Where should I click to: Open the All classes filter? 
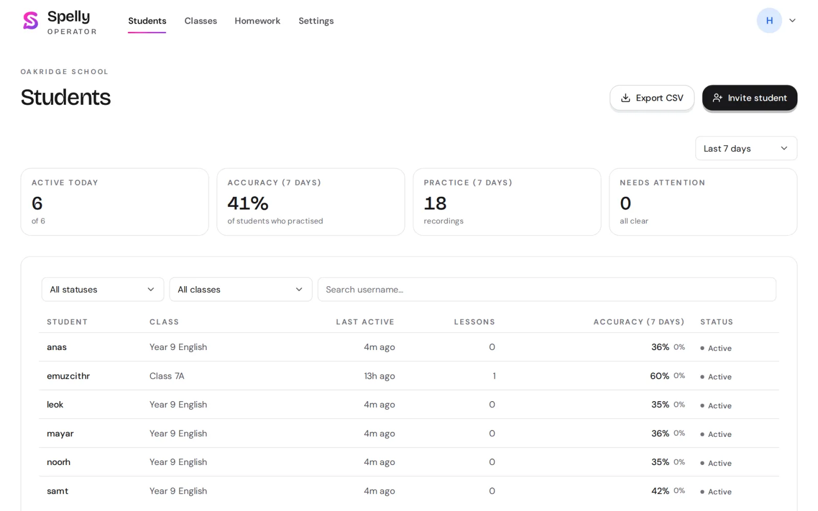click(241, 289)
